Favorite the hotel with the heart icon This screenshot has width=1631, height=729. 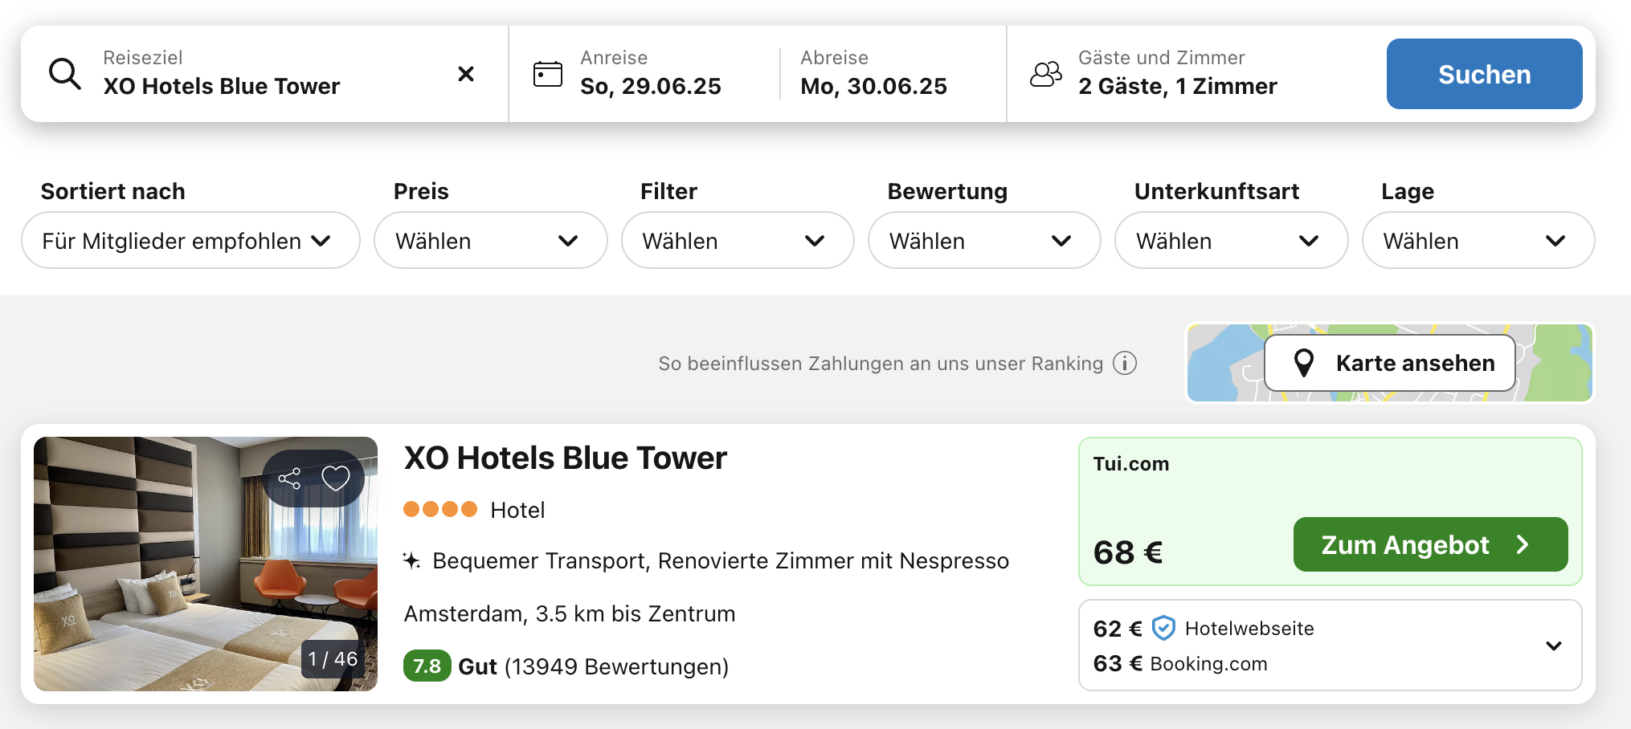click(x=336, y=479)
